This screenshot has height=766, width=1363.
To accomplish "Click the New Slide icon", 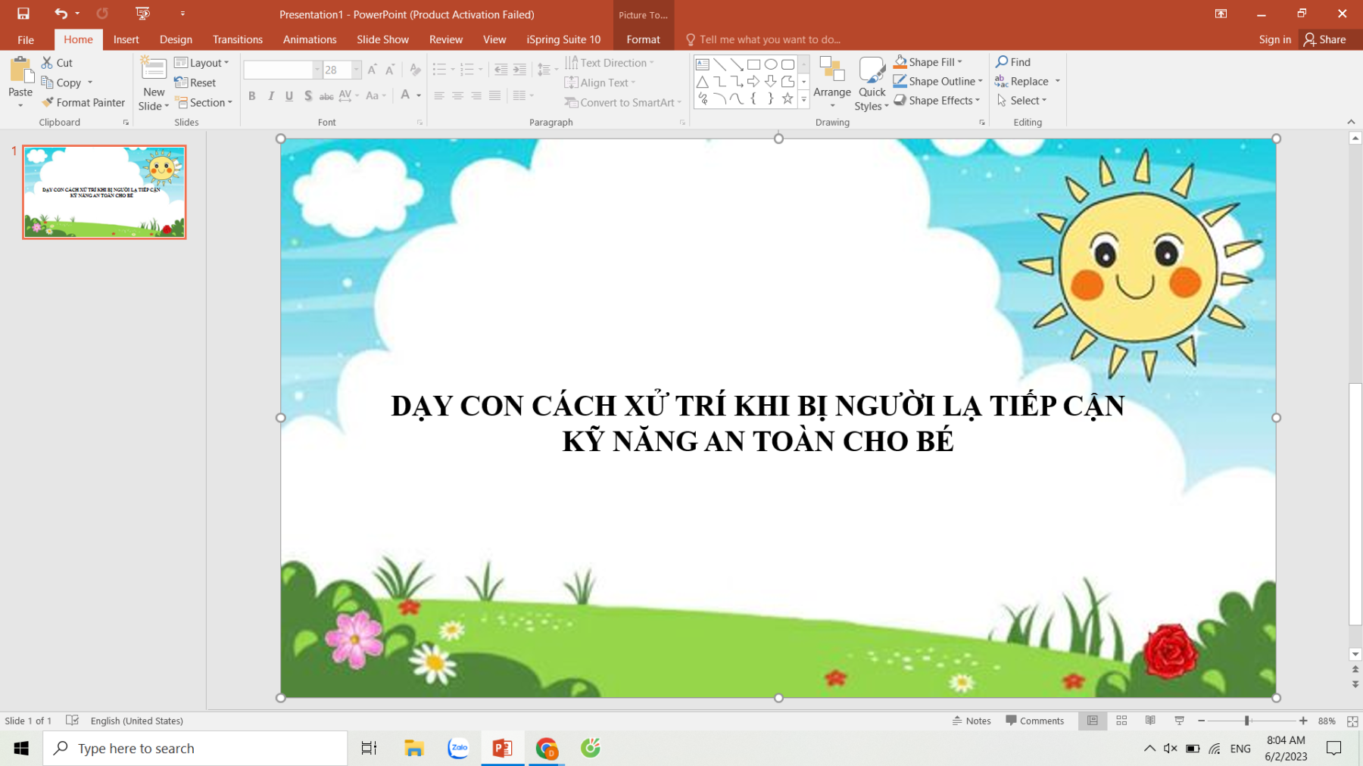I will [154, 70].
